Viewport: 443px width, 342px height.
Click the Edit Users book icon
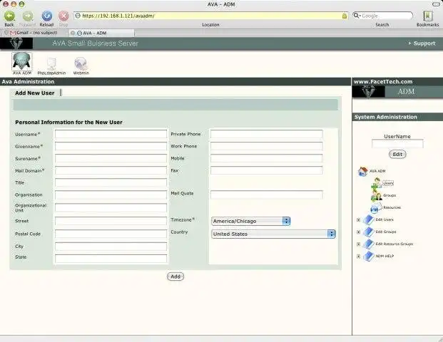[368, 220]
